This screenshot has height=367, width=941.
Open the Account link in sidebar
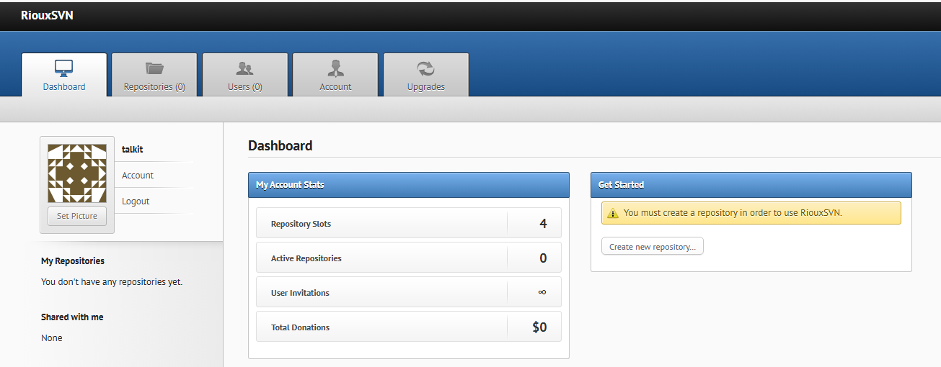pyautogui.click(x=138, y=175)
